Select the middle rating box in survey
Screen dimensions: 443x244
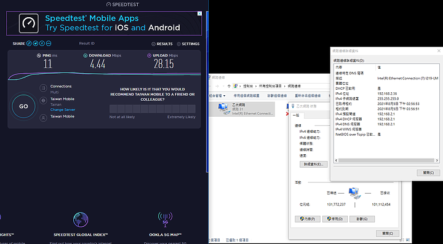pos(153,109)
